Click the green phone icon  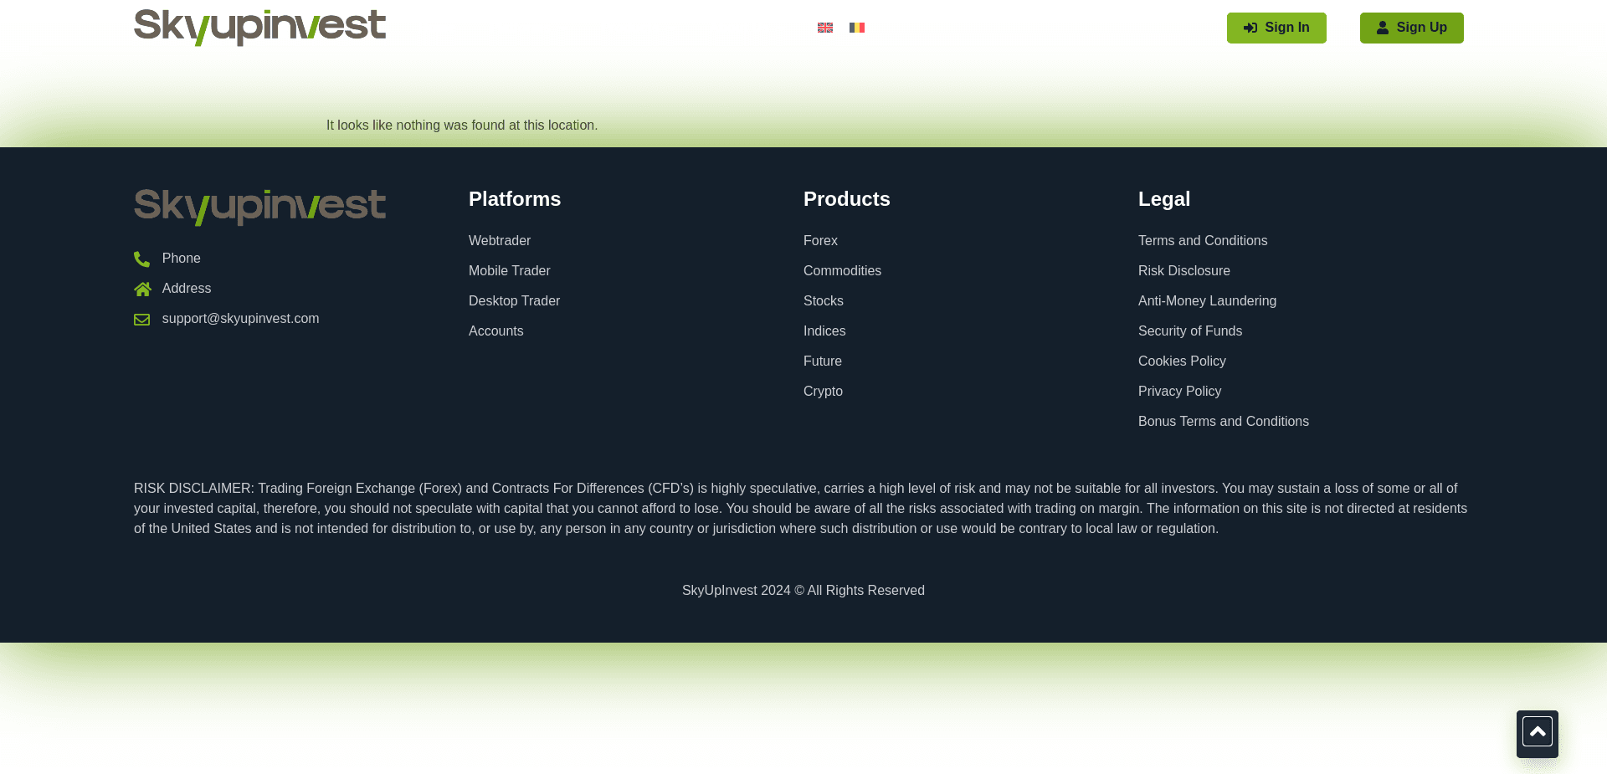(x=141, y=259)
